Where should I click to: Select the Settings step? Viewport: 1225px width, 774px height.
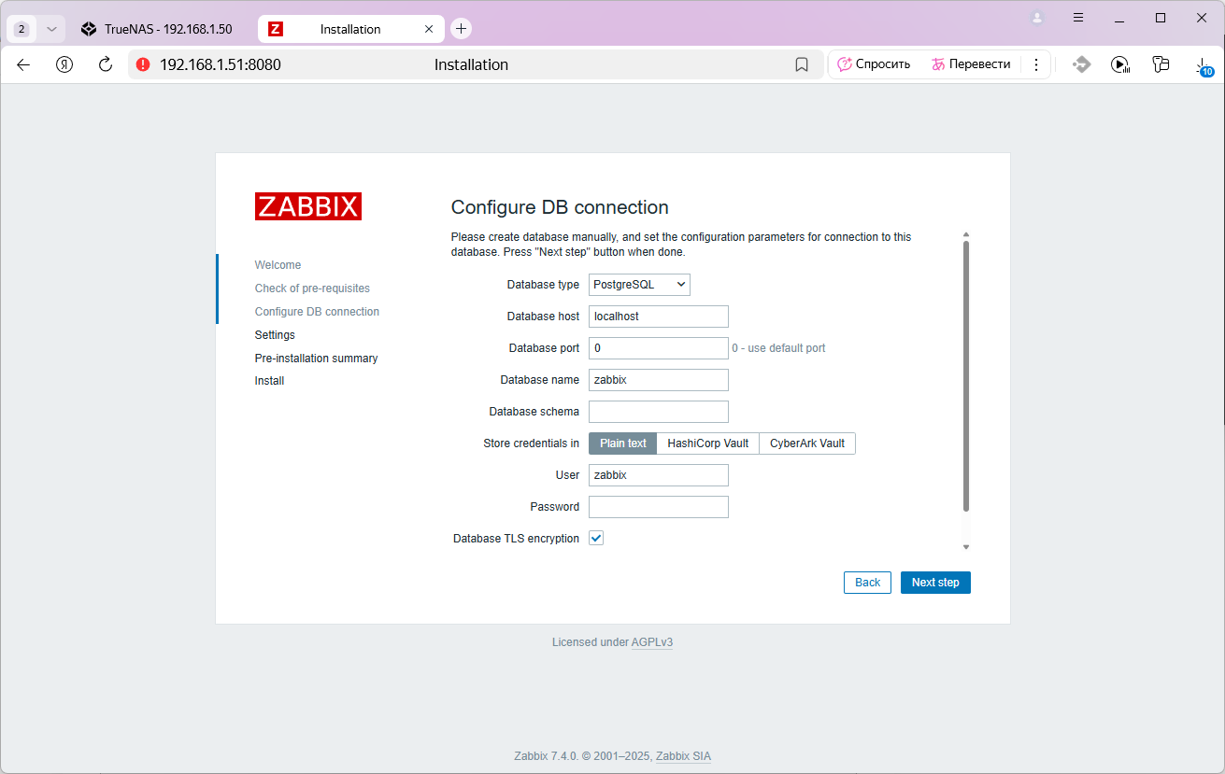[x=275, y=335]
